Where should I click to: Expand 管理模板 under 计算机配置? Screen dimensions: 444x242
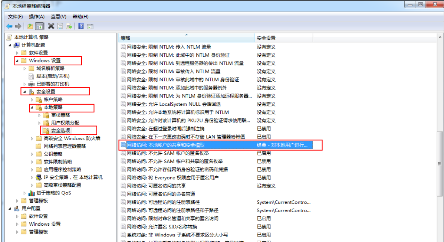tap(17, 201)
